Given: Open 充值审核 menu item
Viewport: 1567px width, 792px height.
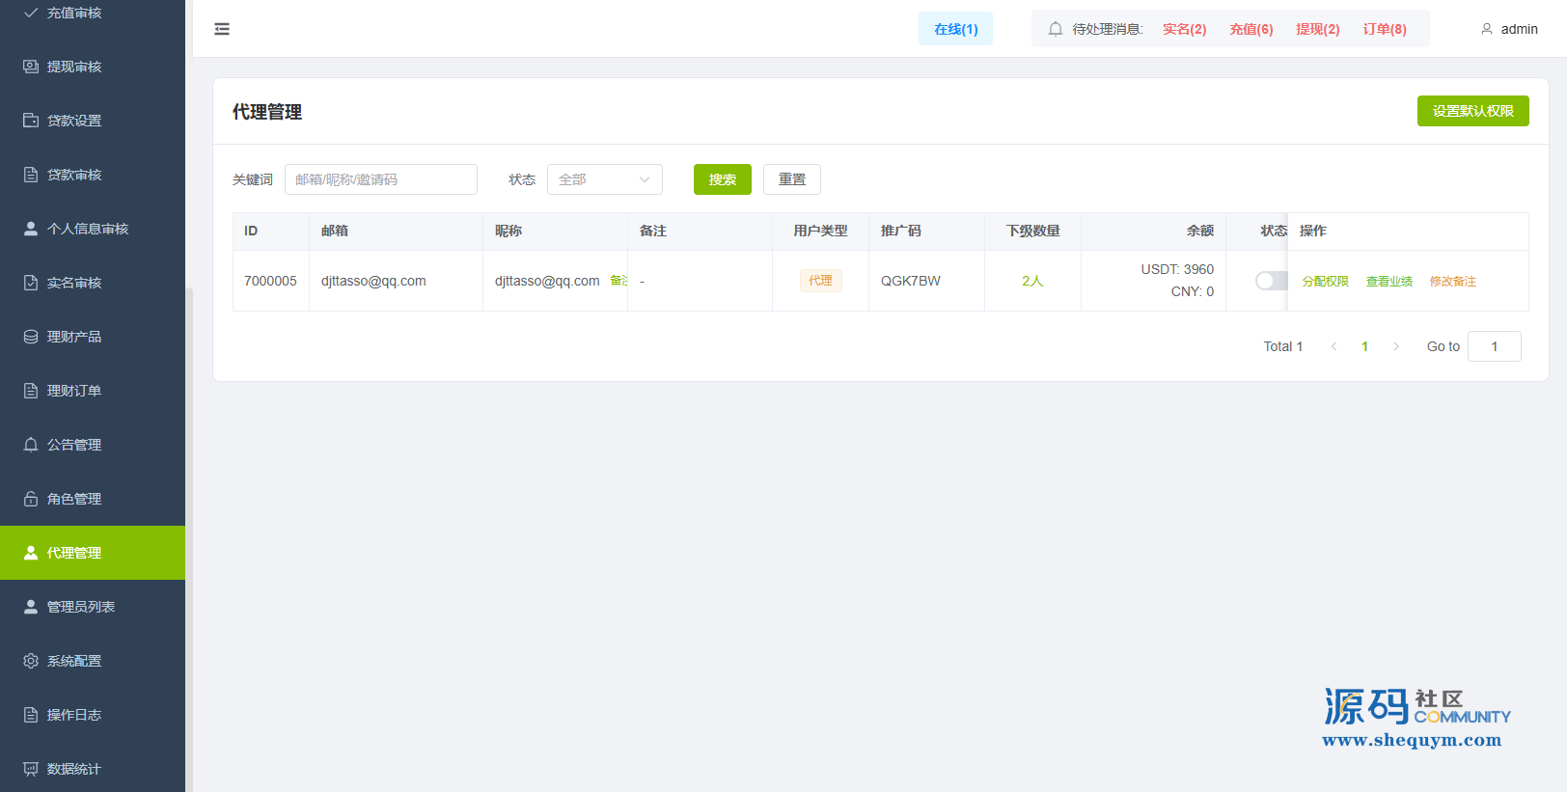Looking at the screenshot, I should coord(93,13).
